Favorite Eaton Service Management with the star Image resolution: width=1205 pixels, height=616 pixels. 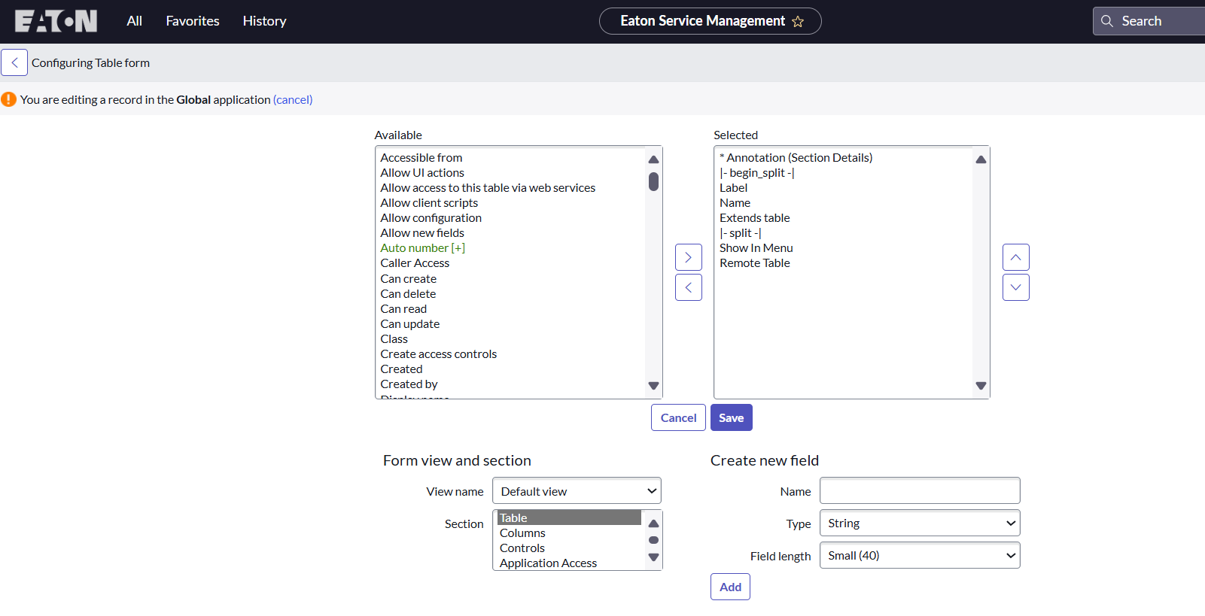click(798, 22)
